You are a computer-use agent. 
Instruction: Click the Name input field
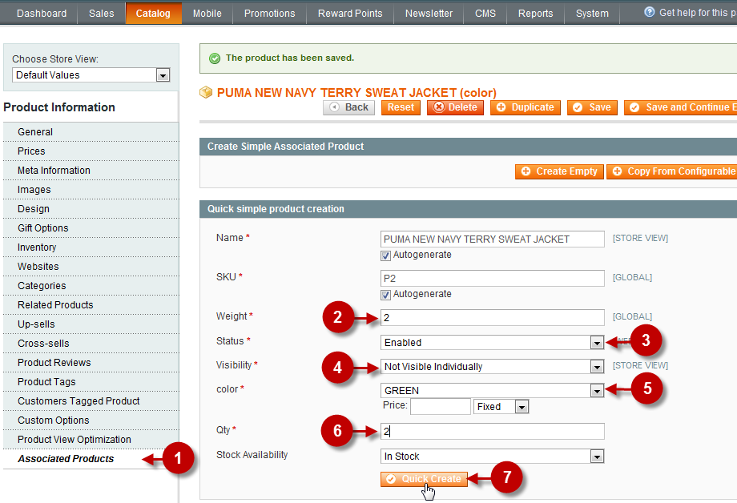tap(492, 239)
